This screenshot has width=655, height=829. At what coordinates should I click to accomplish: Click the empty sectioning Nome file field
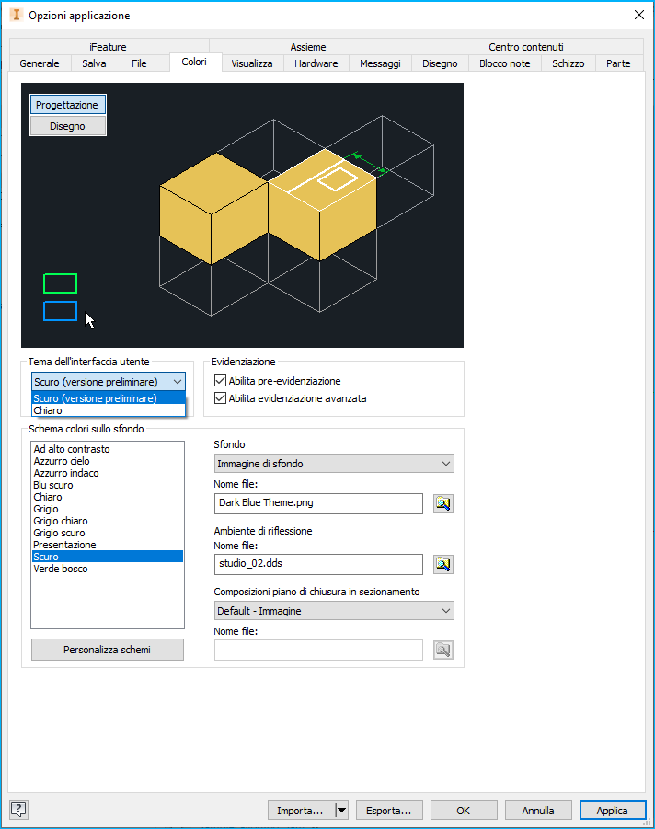(318, 650)
